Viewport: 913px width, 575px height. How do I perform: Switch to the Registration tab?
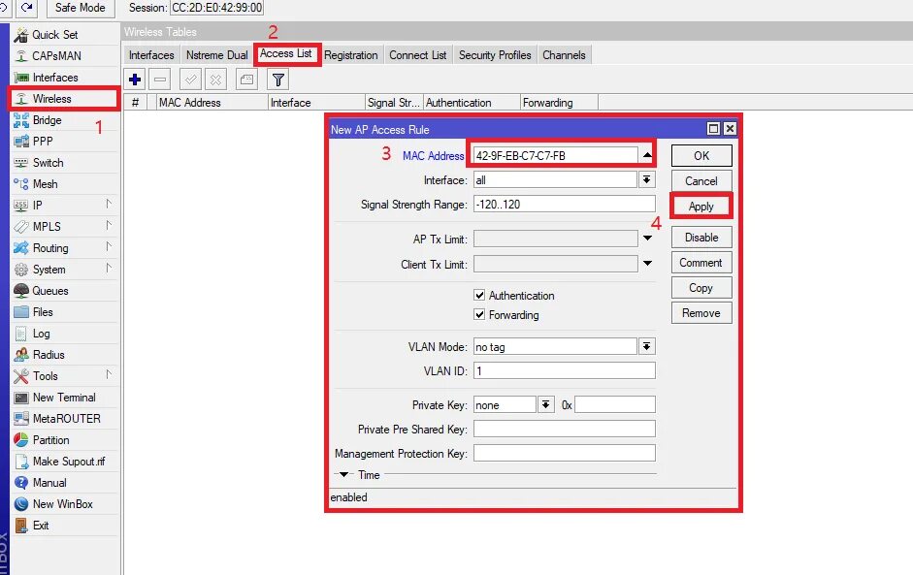(x=350, y=55)
